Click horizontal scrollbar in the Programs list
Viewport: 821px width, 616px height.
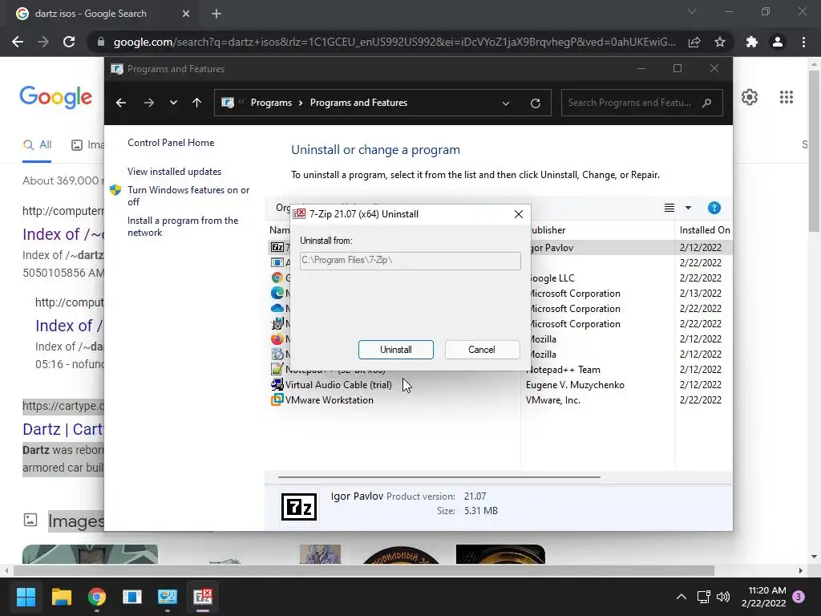tap(439, 477)
